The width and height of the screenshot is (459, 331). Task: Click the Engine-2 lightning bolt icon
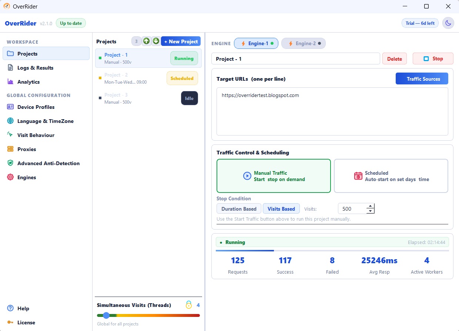click(x=291, y=43)
